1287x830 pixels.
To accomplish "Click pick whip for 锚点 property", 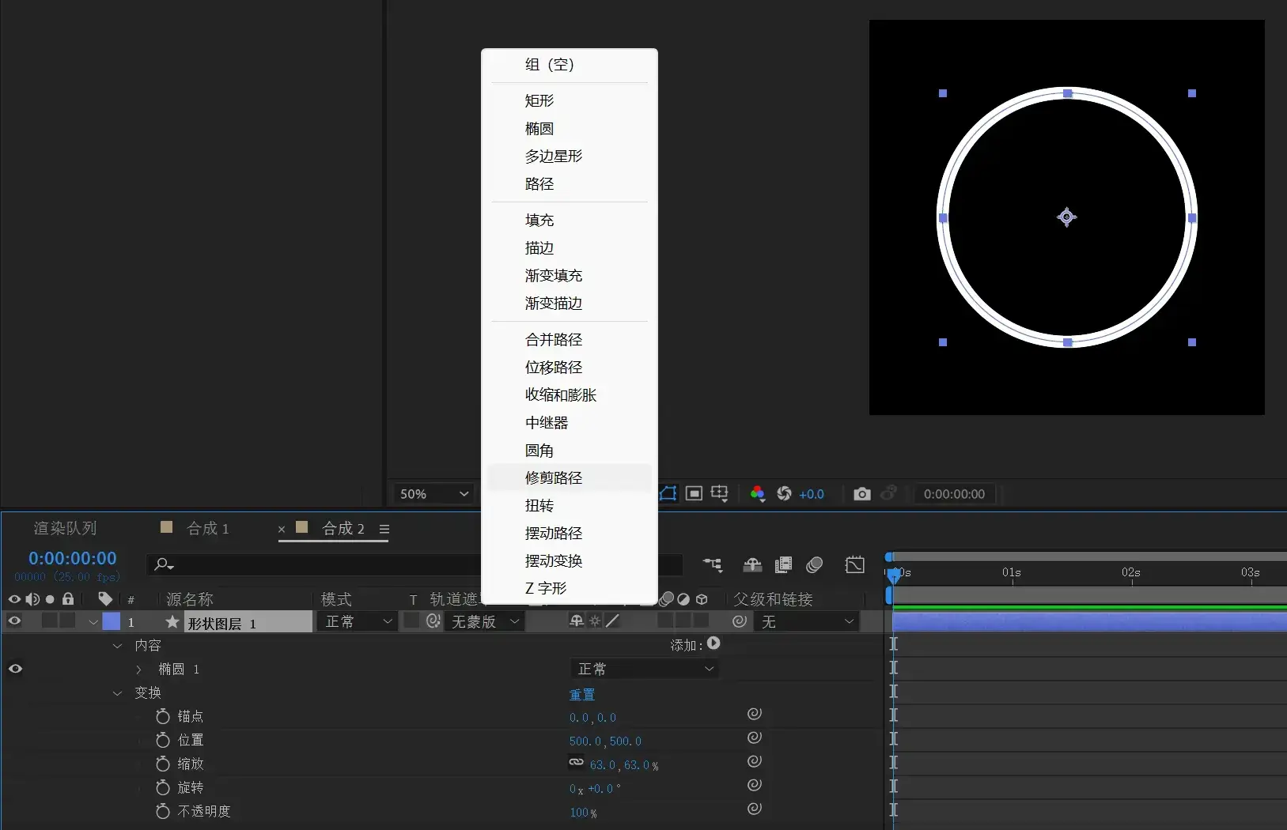I will click(755, 714).
